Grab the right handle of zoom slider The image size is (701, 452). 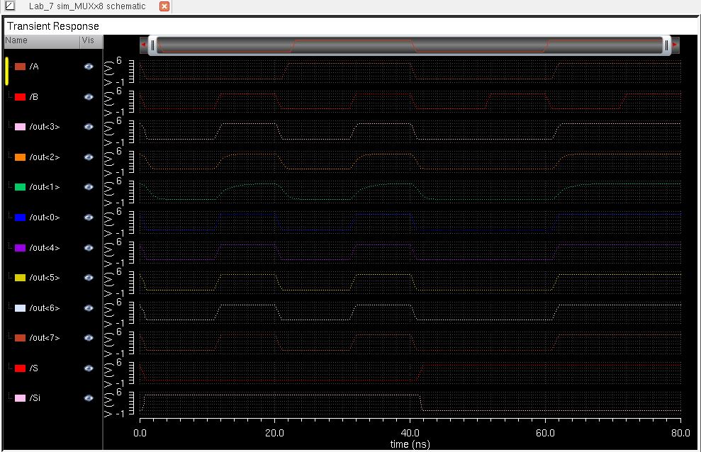pos(666,45)
